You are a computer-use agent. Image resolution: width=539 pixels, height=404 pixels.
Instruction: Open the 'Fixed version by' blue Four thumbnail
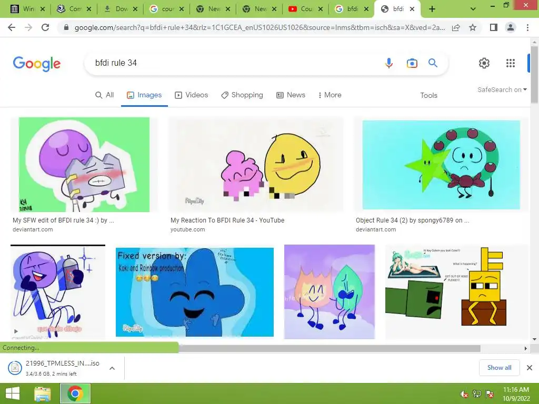[x=195, y=292]
